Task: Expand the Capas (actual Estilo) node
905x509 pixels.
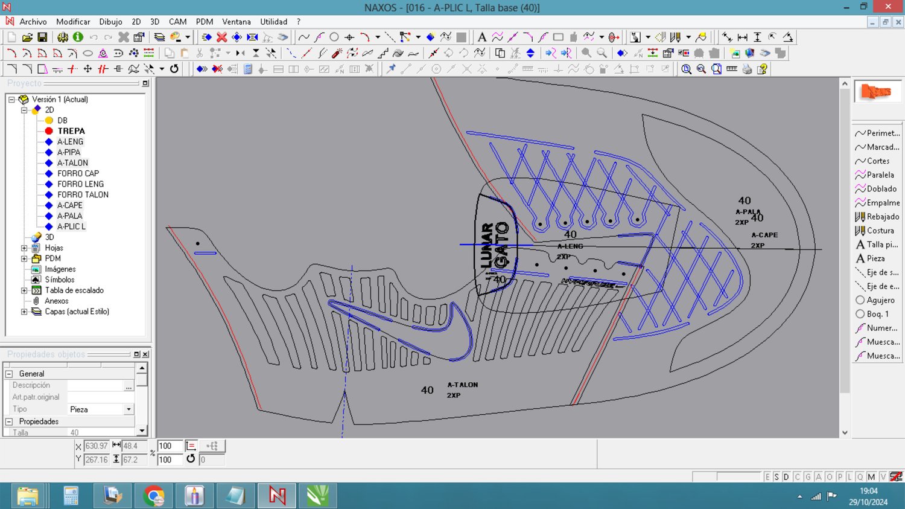Action: (x=24, y=312)
